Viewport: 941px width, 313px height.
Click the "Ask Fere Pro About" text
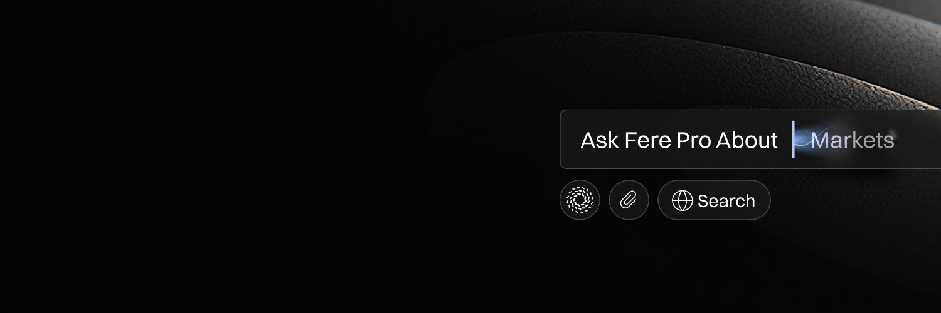679,140
